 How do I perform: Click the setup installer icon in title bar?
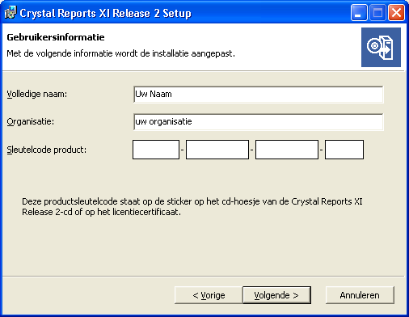(11, 13)
